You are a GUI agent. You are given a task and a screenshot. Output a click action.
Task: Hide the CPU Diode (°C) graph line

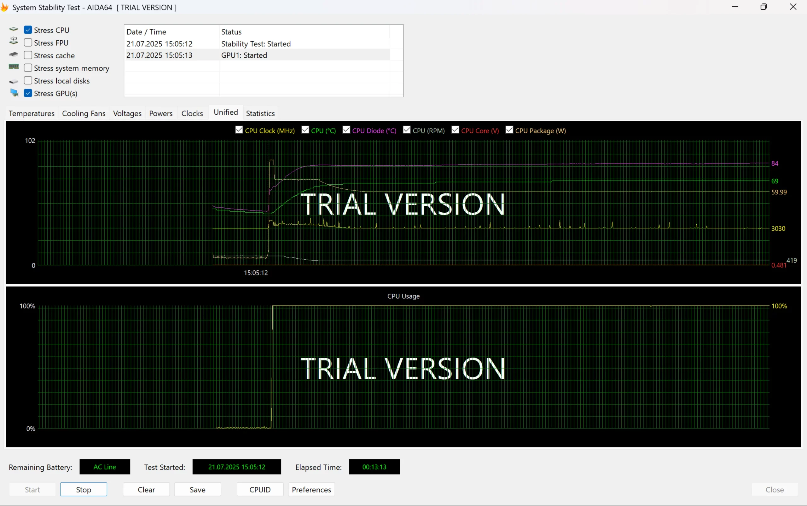[x=346, y=130]
